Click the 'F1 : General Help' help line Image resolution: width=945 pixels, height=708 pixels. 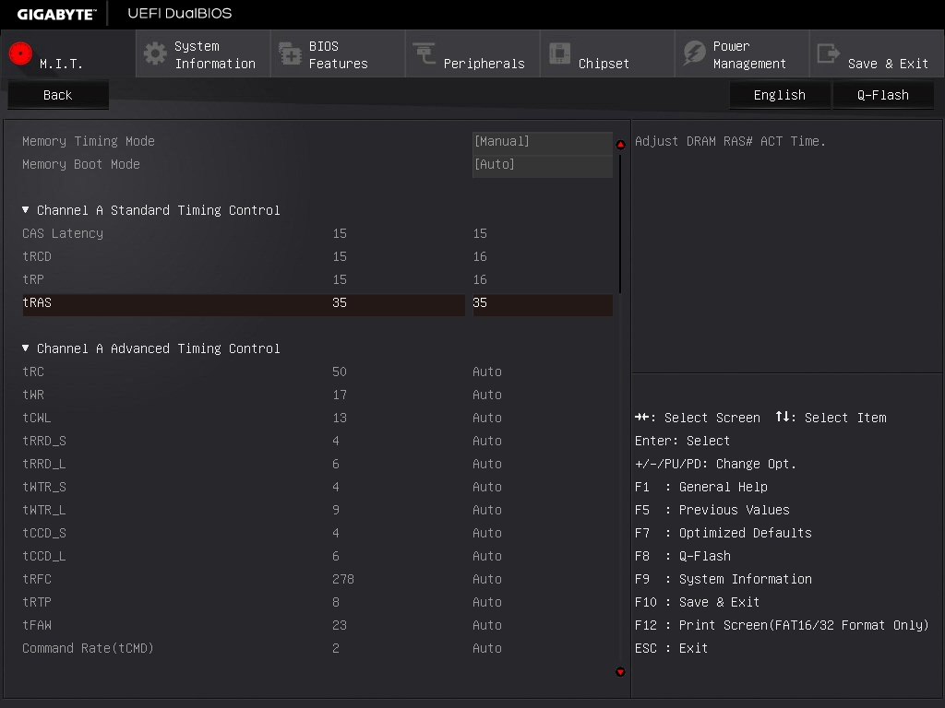point(701,487)
